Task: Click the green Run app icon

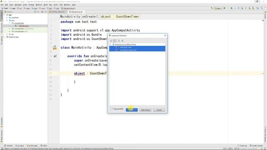Action: tap(224, 8)
